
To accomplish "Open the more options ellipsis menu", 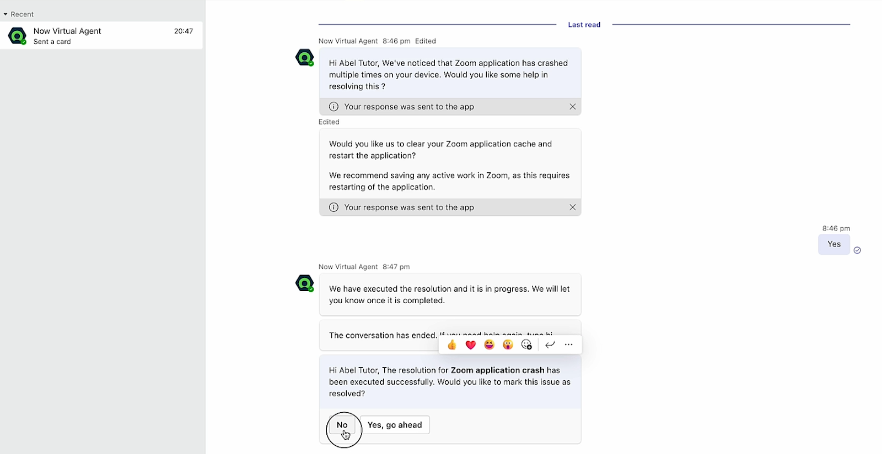I will tap(569, 345).
